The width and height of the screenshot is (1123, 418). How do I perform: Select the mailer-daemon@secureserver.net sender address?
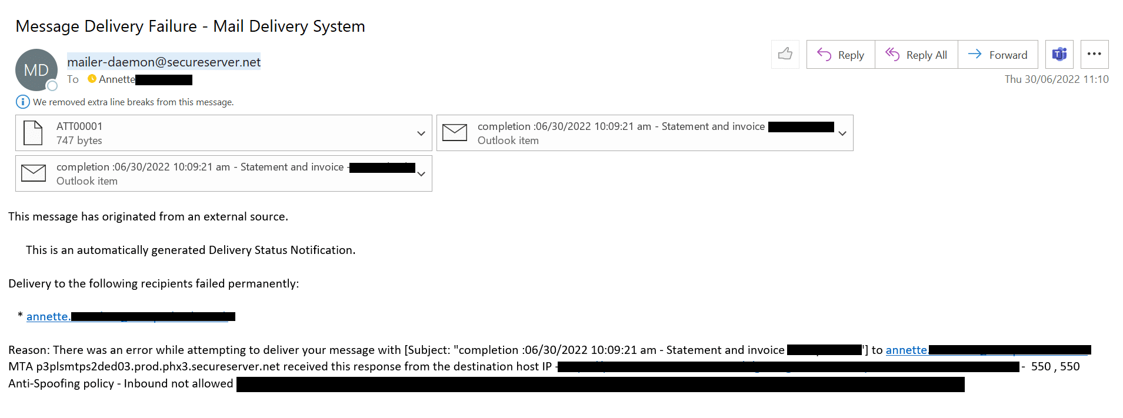coord(164,62)
